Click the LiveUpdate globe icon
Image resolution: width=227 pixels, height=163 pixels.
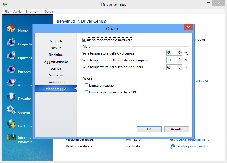(x=11, y=124)
